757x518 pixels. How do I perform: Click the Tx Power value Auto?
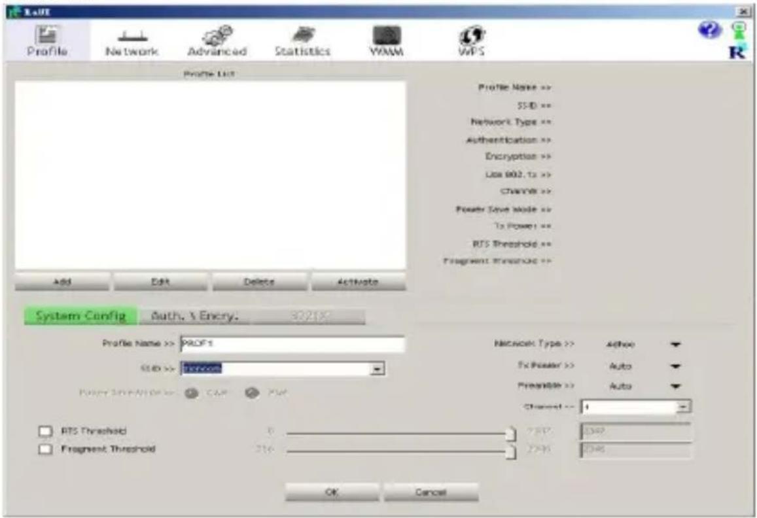[620, 366]
